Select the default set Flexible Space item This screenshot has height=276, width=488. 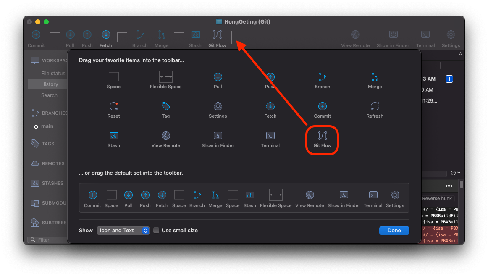276,199
